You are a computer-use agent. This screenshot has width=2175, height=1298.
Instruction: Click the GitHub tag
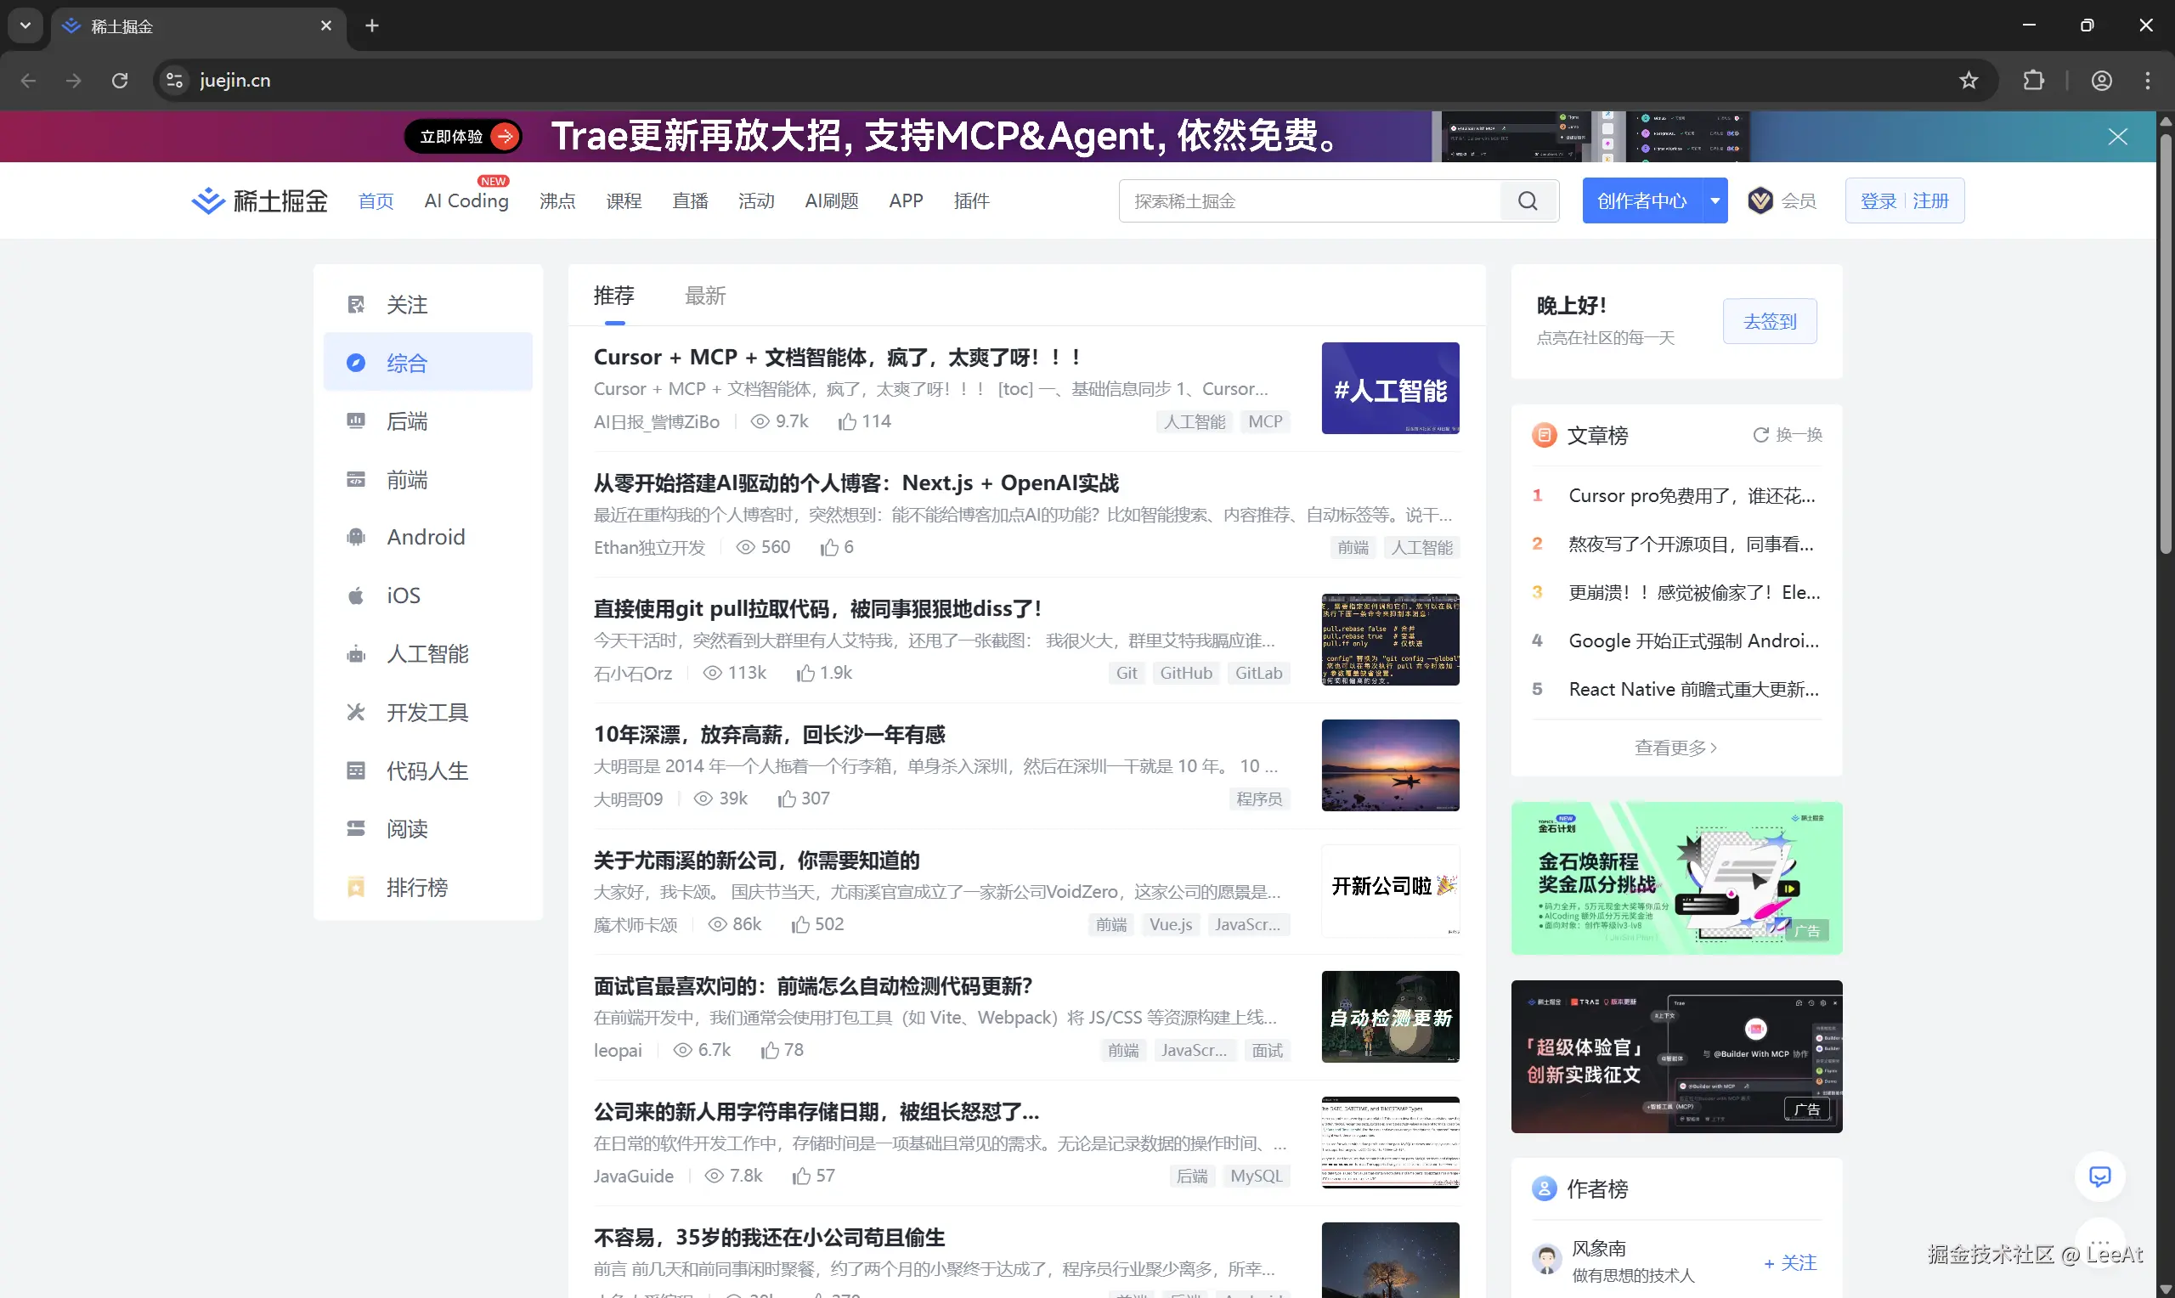pyautogui.click(x=1186, y=673)
